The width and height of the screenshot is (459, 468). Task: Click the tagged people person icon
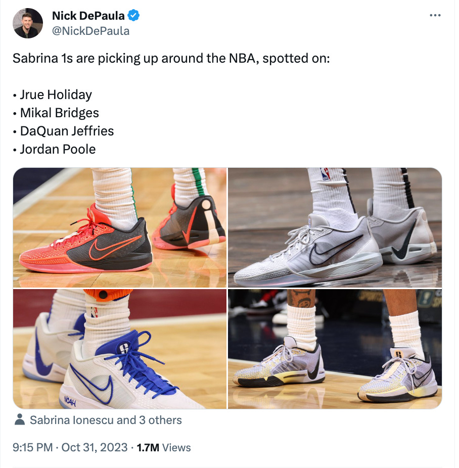pyautogui.click(x=20, y=419)
